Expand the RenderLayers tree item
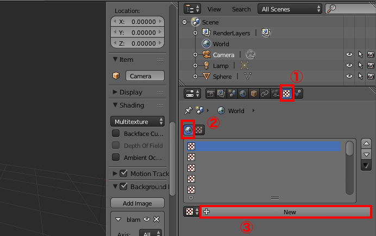Screen dimensions: 376x236 pos(195,33)
